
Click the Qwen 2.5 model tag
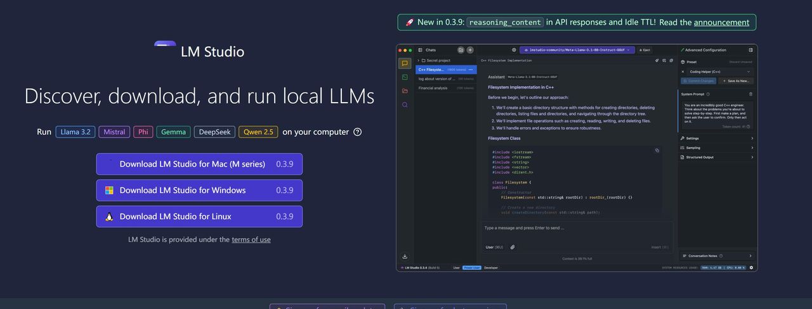(258, 132)
